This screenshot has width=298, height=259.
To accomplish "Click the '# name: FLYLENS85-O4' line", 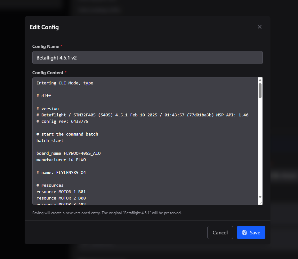I will [x=61, y=172].
